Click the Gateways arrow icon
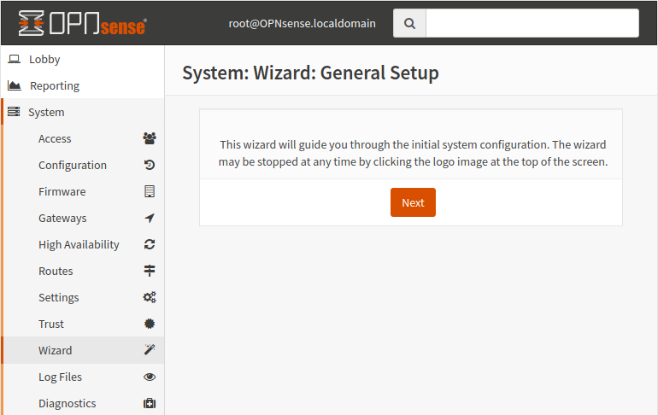658x415 pixels. (150, 218)
